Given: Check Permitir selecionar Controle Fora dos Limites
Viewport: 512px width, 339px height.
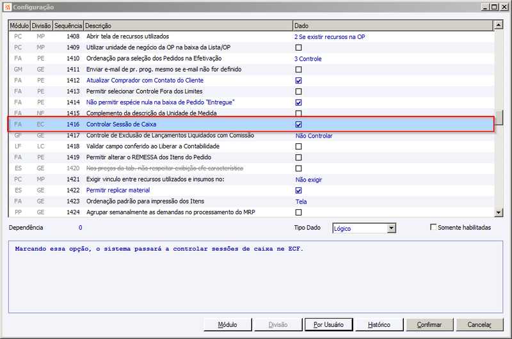Looking at the screenshot, I should click(298, 91).
